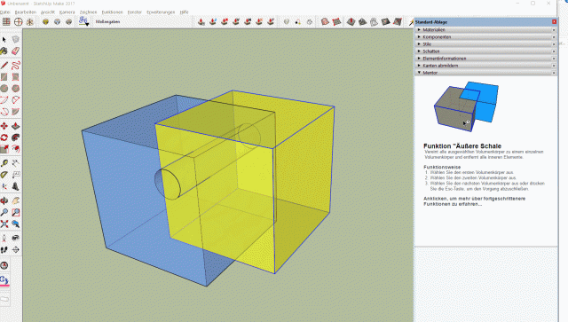Select the Paint Bucket tool

(4, 51)
